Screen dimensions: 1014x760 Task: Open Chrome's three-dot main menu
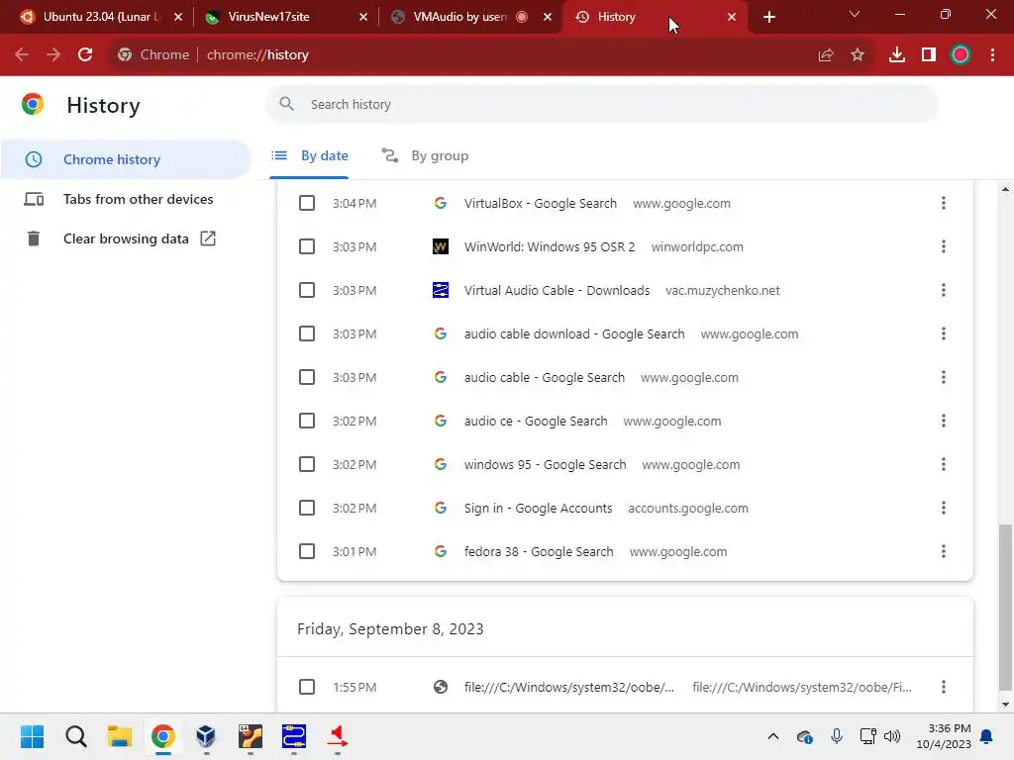(992, 55)
